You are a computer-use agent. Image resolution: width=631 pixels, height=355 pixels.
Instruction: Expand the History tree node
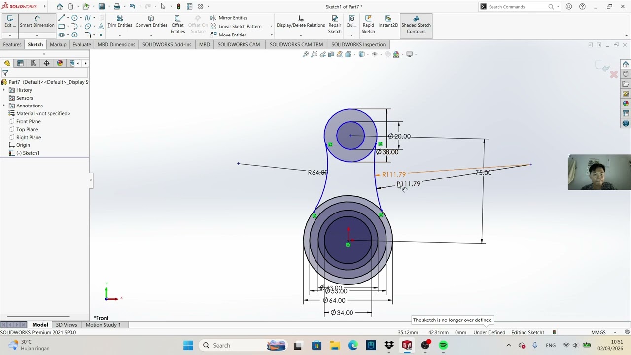click(4, 90)
